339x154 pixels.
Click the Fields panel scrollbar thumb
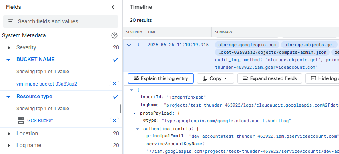tap(120, 109)
